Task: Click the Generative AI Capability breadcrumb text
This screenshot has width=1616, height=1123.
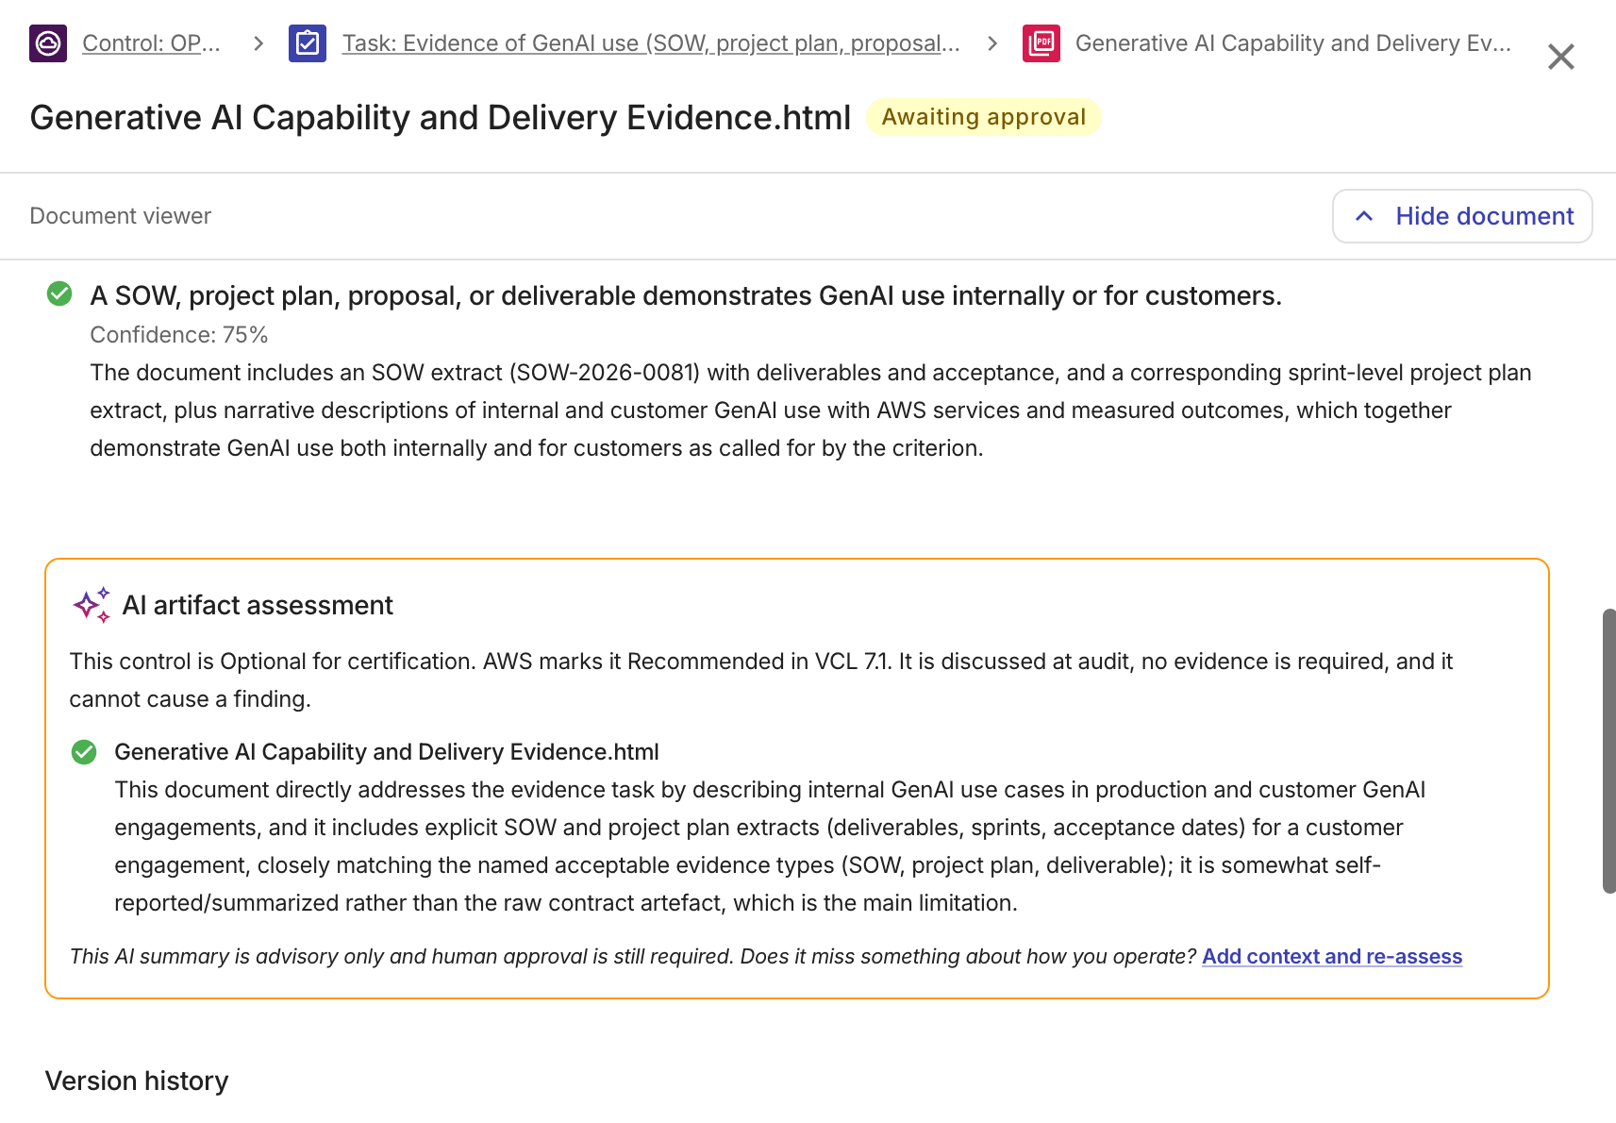Action: [1293, 43]
